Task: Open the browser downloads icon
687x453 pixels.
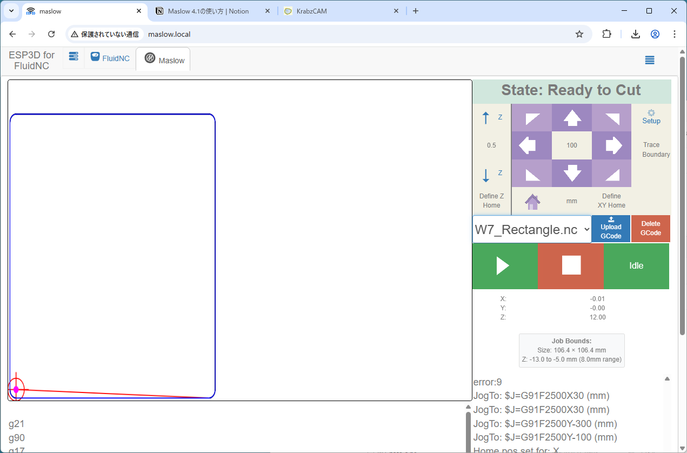Action: (636, 34)
